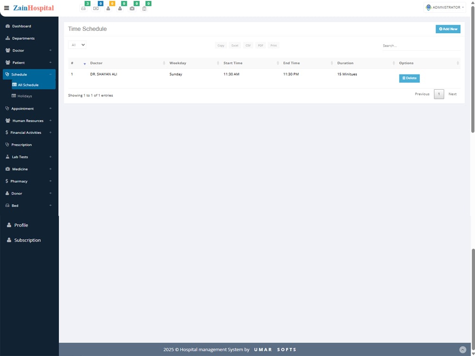
Task: Expand the Bed menu
Action: (50, 205)
